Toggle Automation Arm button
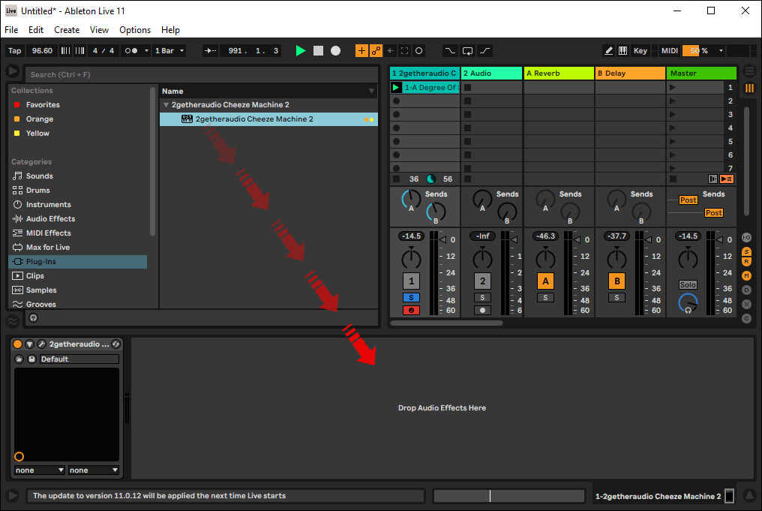 click(x=376, y=50)
